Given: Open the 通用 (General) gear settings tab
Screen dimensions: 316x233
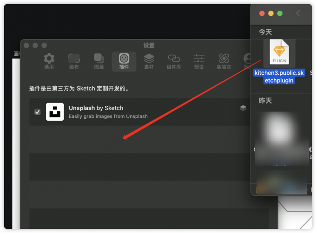Looking at the screenshot, I should point(49,61).
